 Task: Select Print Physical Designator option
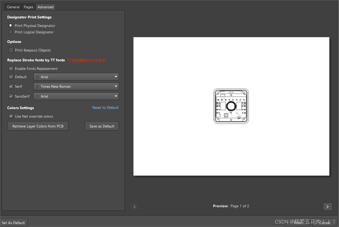coord(11,26)
